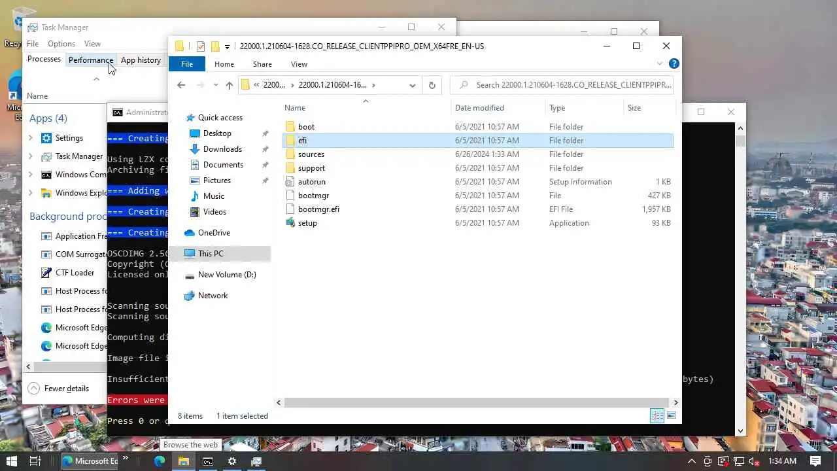837x471 pixels.
Task: Select the sources folder
Action: coord(311,154)
